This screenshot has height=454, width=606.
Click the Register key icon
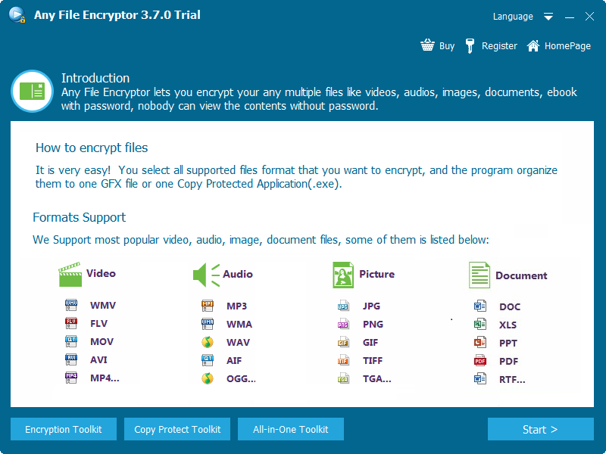point(470,45)
